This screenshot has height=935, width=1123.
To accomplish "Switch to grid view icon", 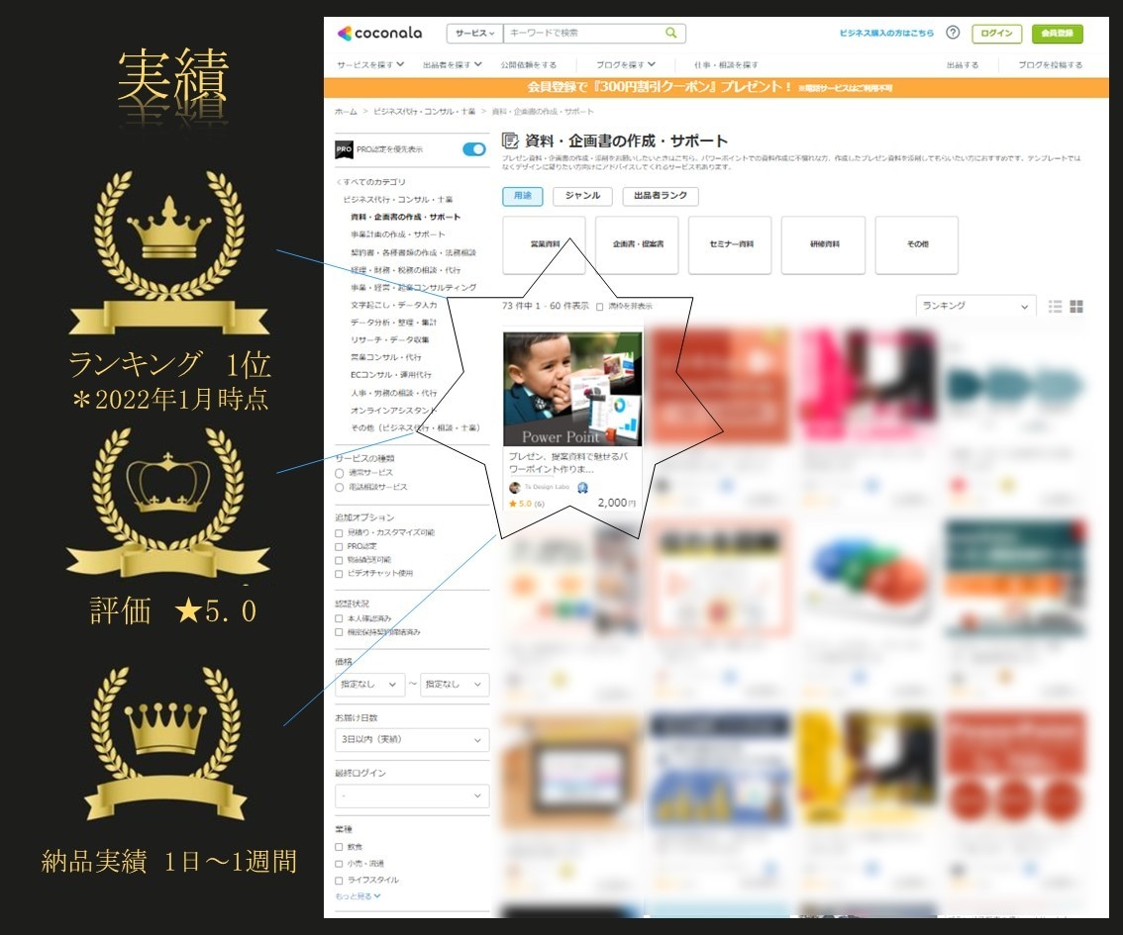I will [1076, 306].
